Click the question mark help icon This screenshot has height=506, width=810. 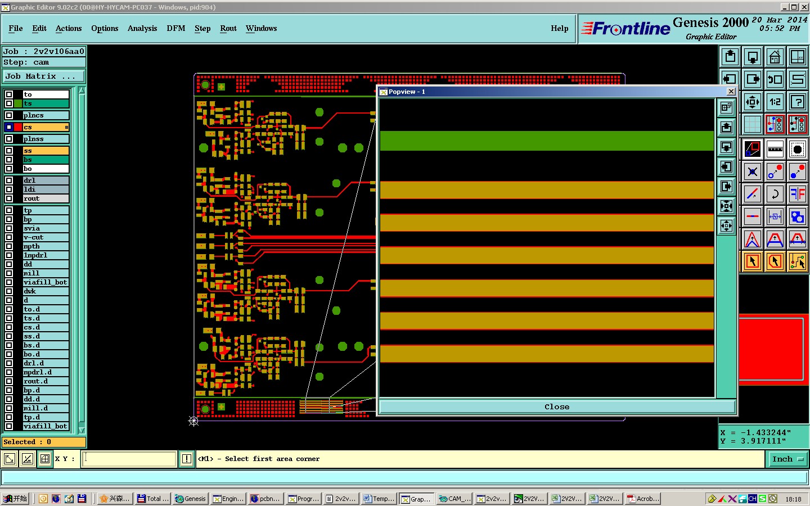click(798, 102)
